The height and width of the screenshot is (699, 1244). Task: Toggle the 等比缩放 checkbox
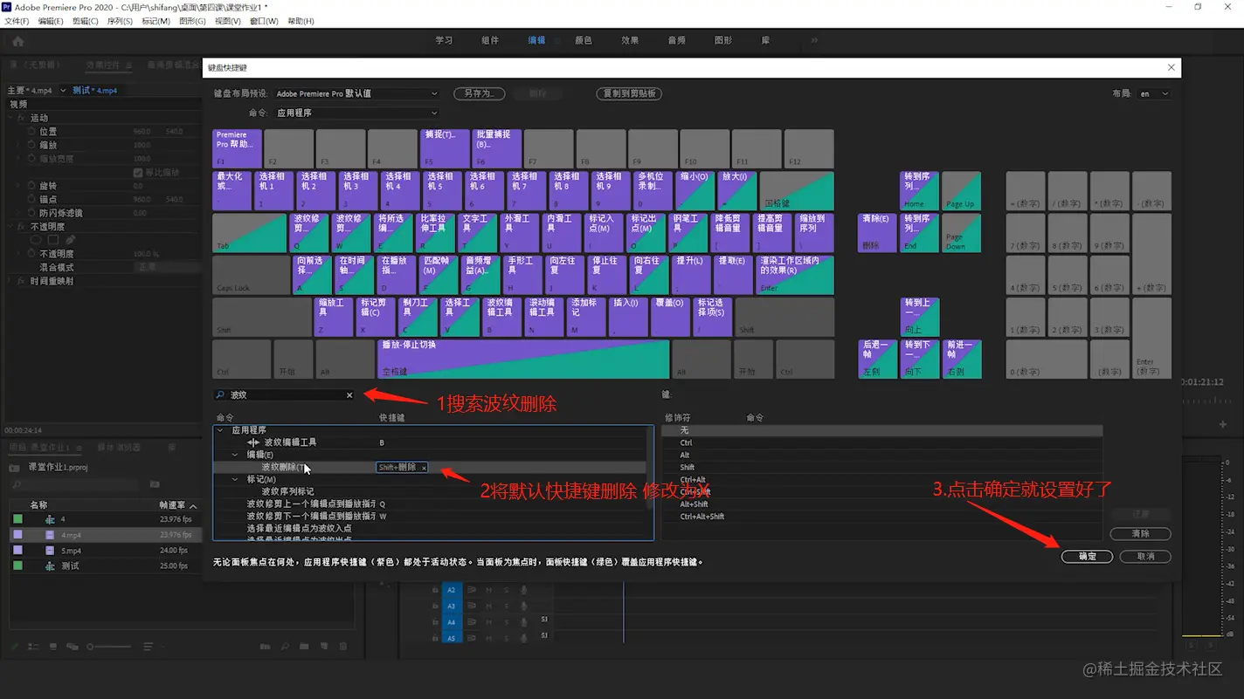137,173
